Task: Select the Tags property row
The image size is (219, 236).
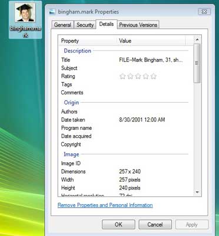Action: 125,84
